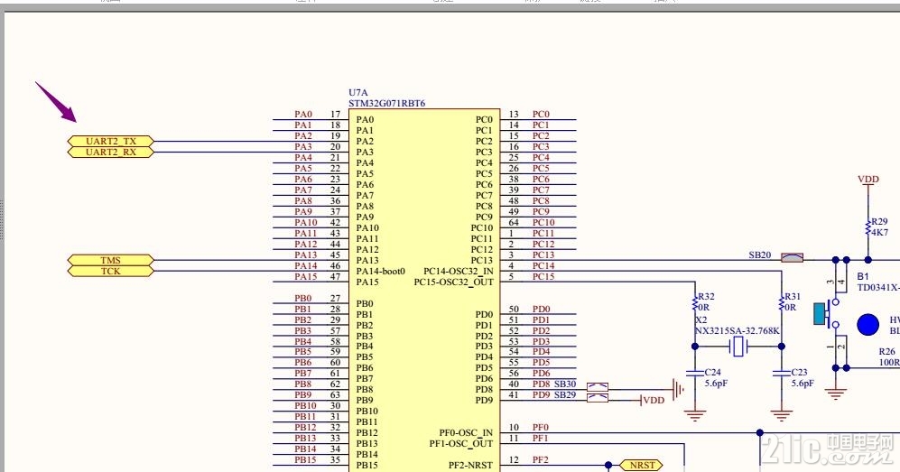Click the pin number 17 beside PA0
Image resolution: width=900 pixels, height=472 pixels.
pos(335,114)
